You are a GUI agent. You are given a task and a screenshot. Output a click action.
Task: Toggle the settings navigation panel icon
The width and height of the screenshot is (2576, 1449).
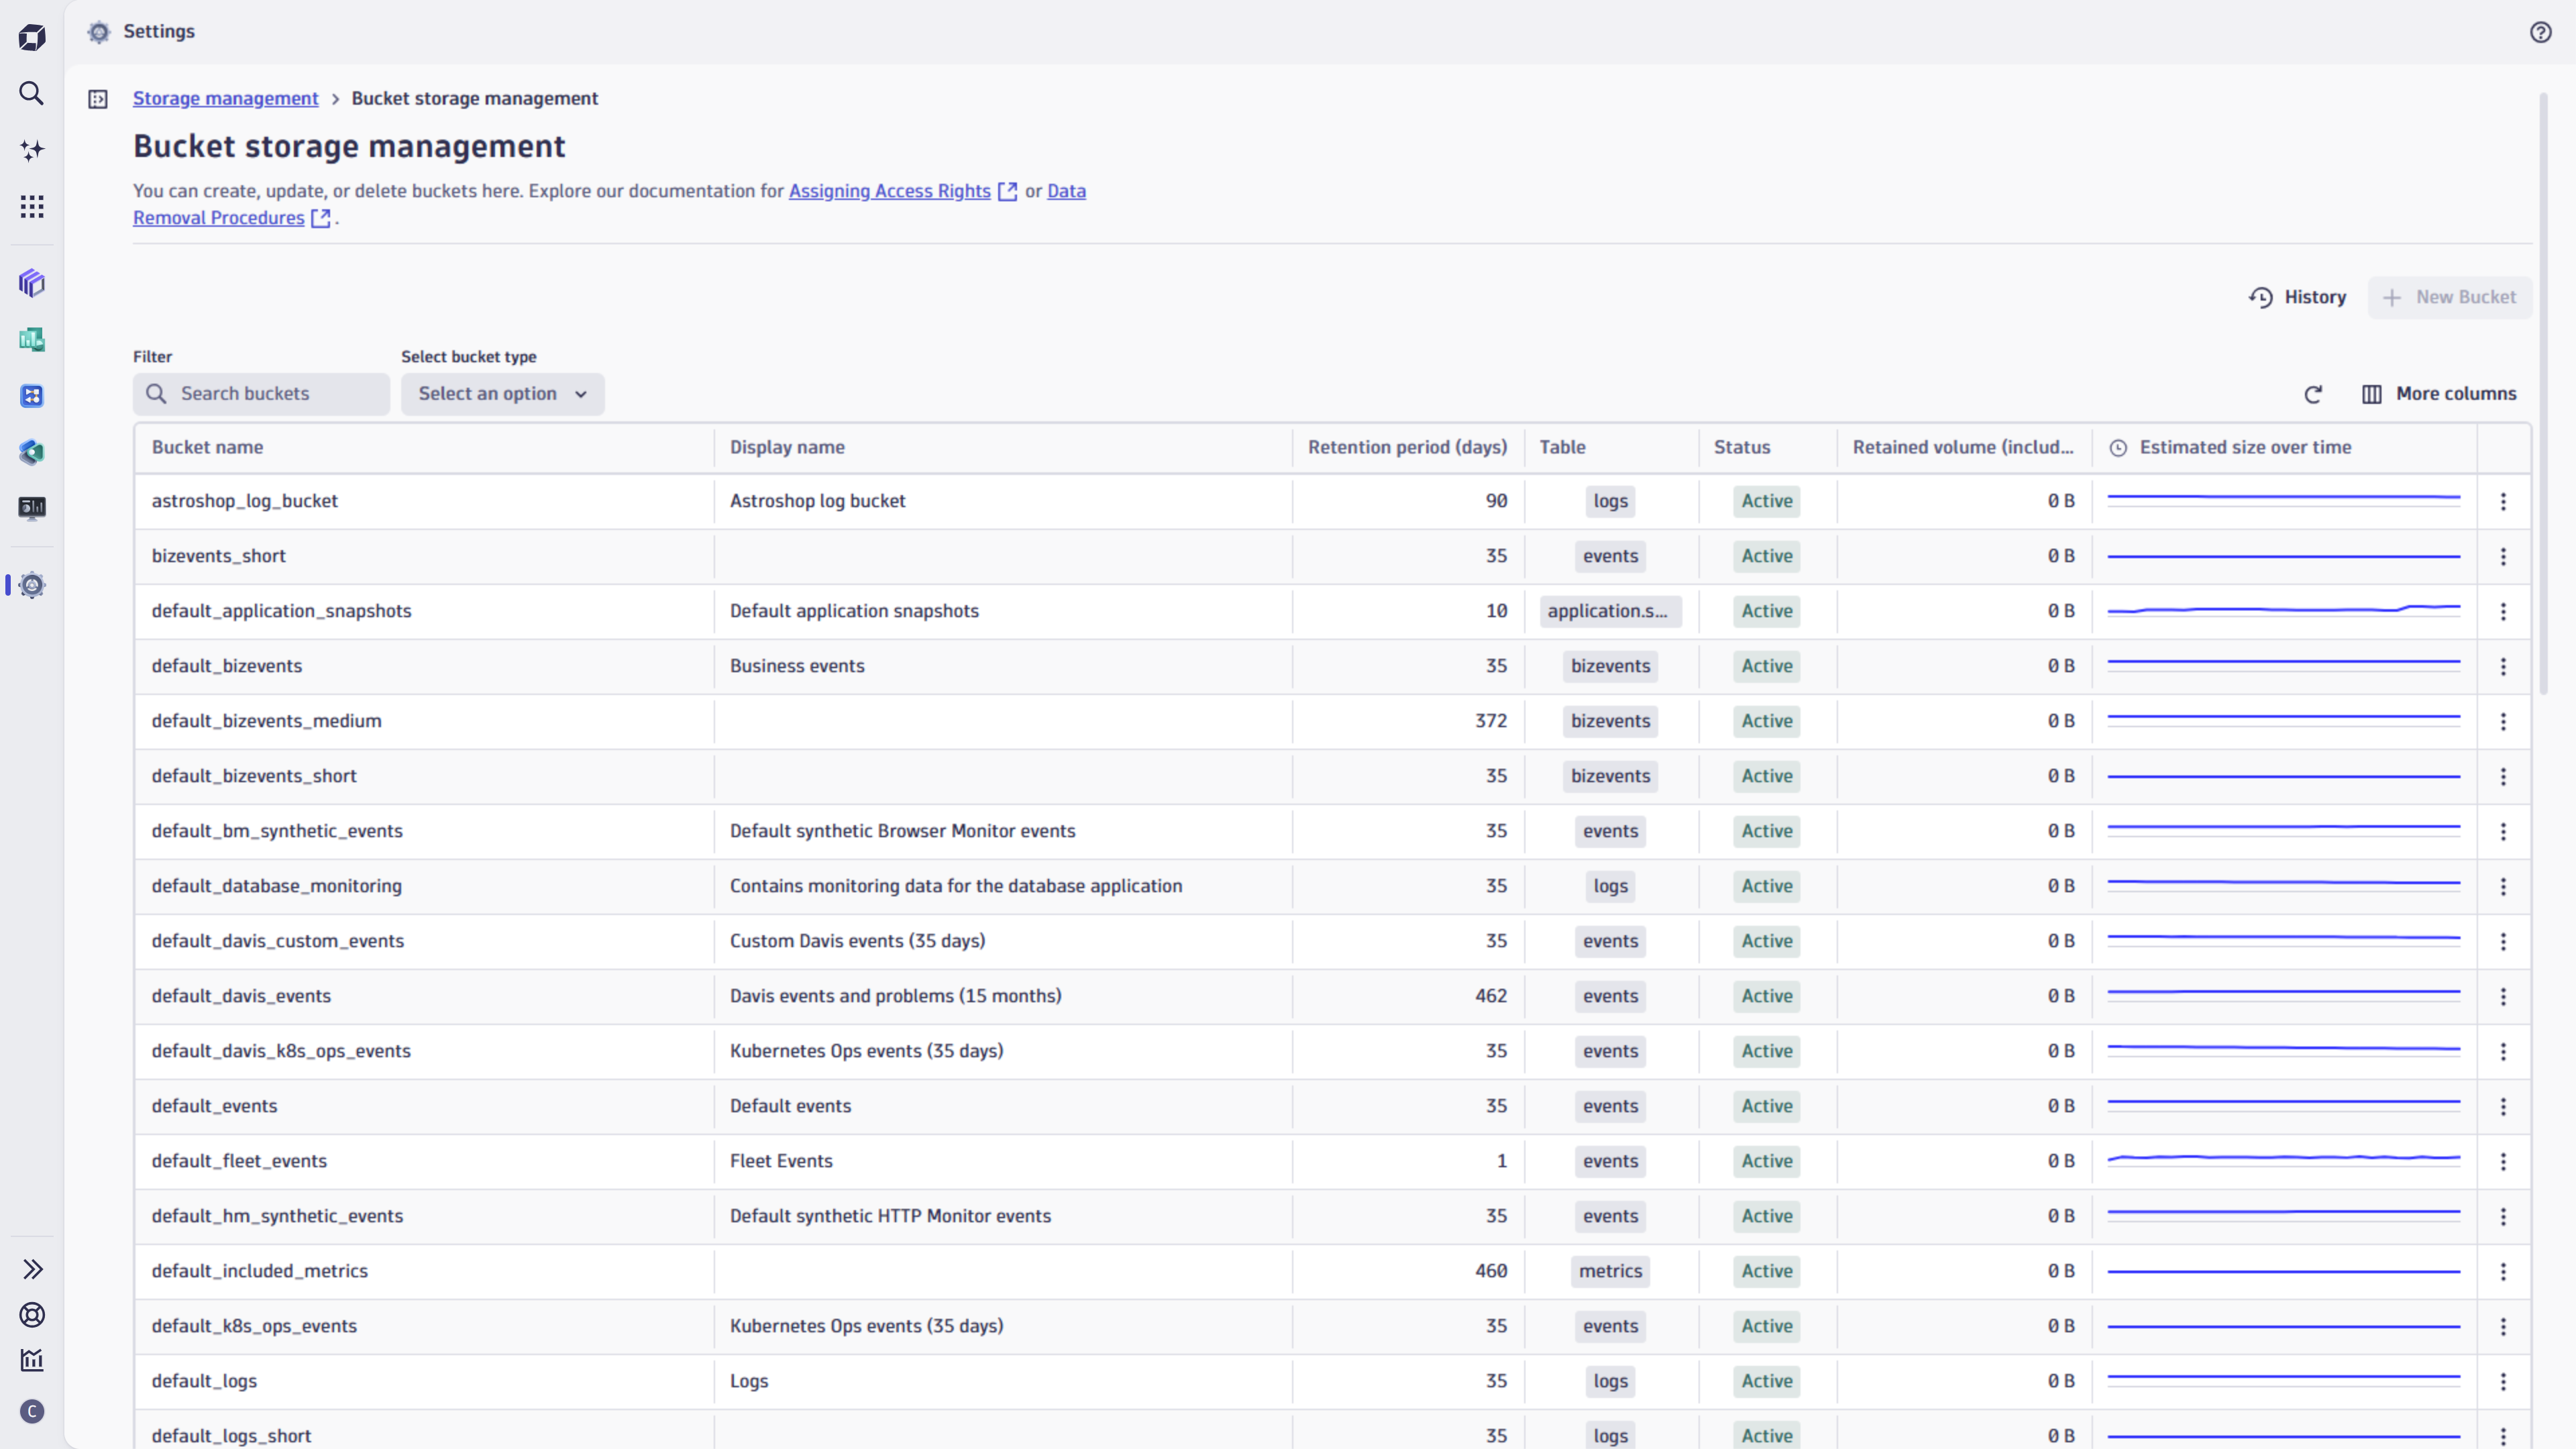[98, 99]
